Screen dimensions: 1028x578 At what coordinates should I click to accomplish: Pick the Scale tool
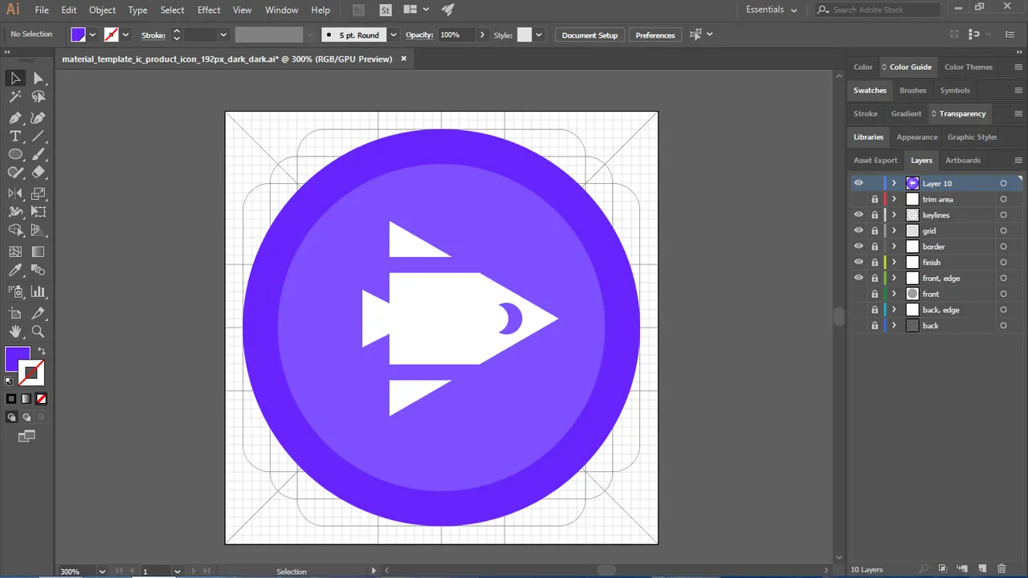click(39, 193)
